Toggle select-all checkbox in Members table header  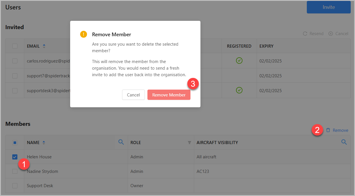point(15,142)
